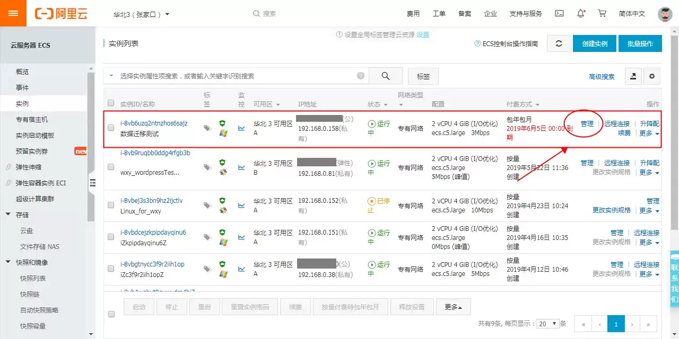
Task: Click the help question mark in the search box
Action: pyautogui.click(x=361, y=76)
